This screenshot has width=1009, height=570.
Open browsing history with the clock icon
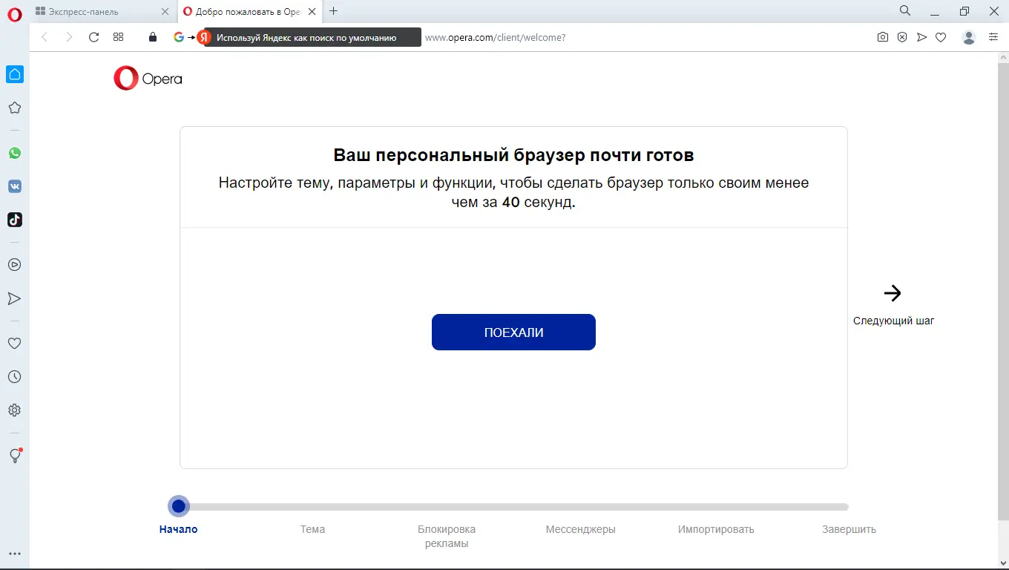15,376
